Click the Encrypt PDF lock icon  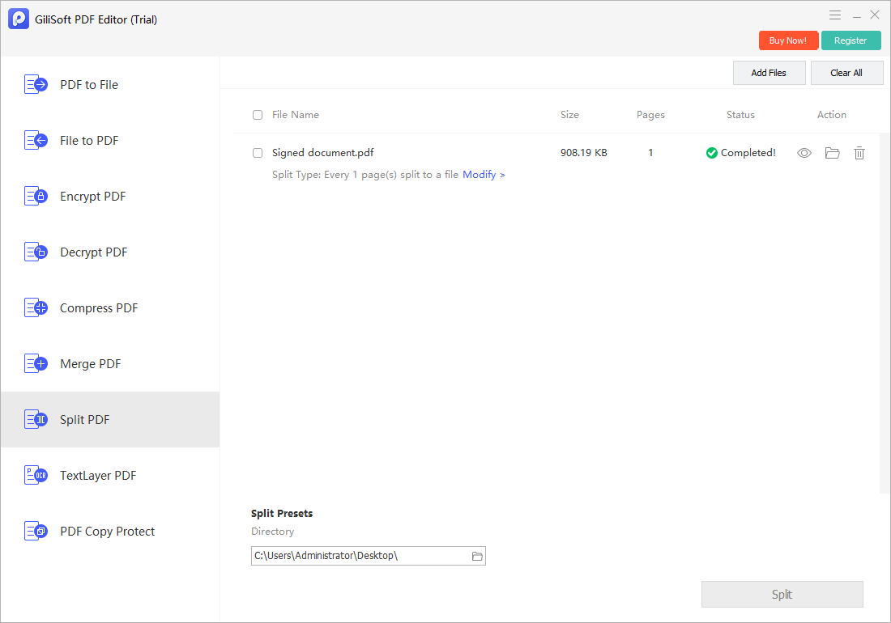pyautogui.click(x=36, y=197)
